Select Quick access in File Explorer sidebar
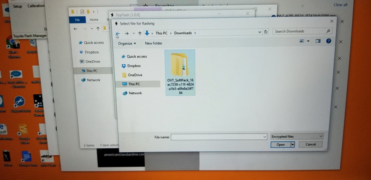The height and width of the screenshot is (180, 371). 91,43
